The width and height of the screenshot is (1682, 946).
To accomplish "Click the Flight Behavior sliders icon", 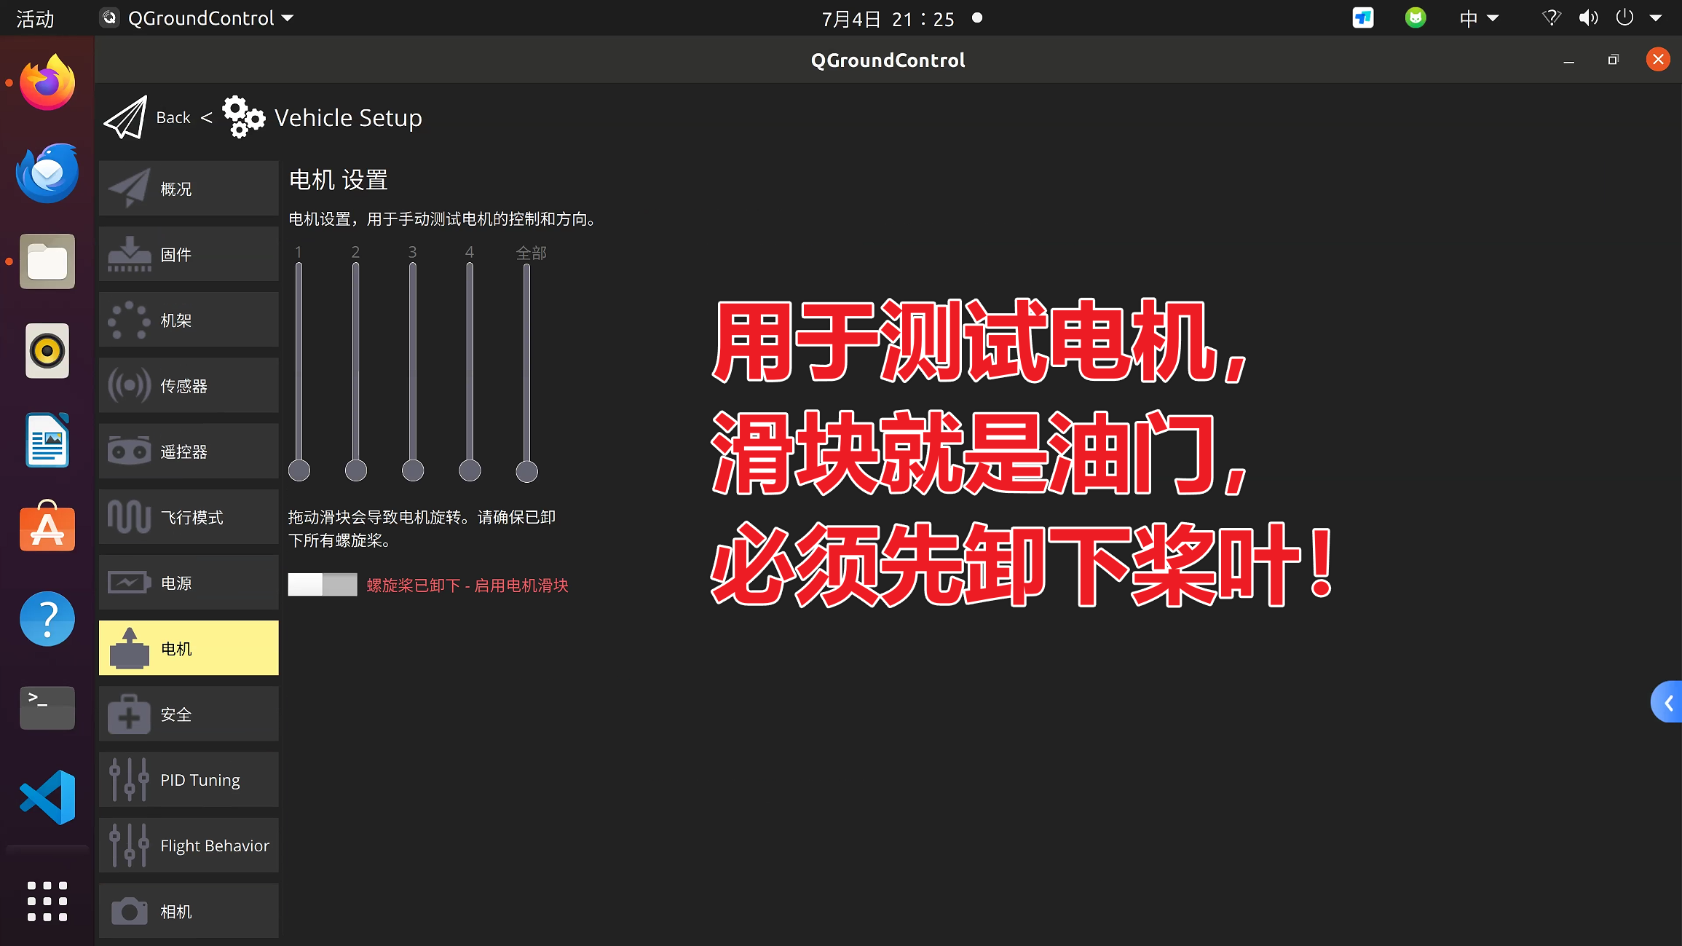I will (x=129, y=846).
